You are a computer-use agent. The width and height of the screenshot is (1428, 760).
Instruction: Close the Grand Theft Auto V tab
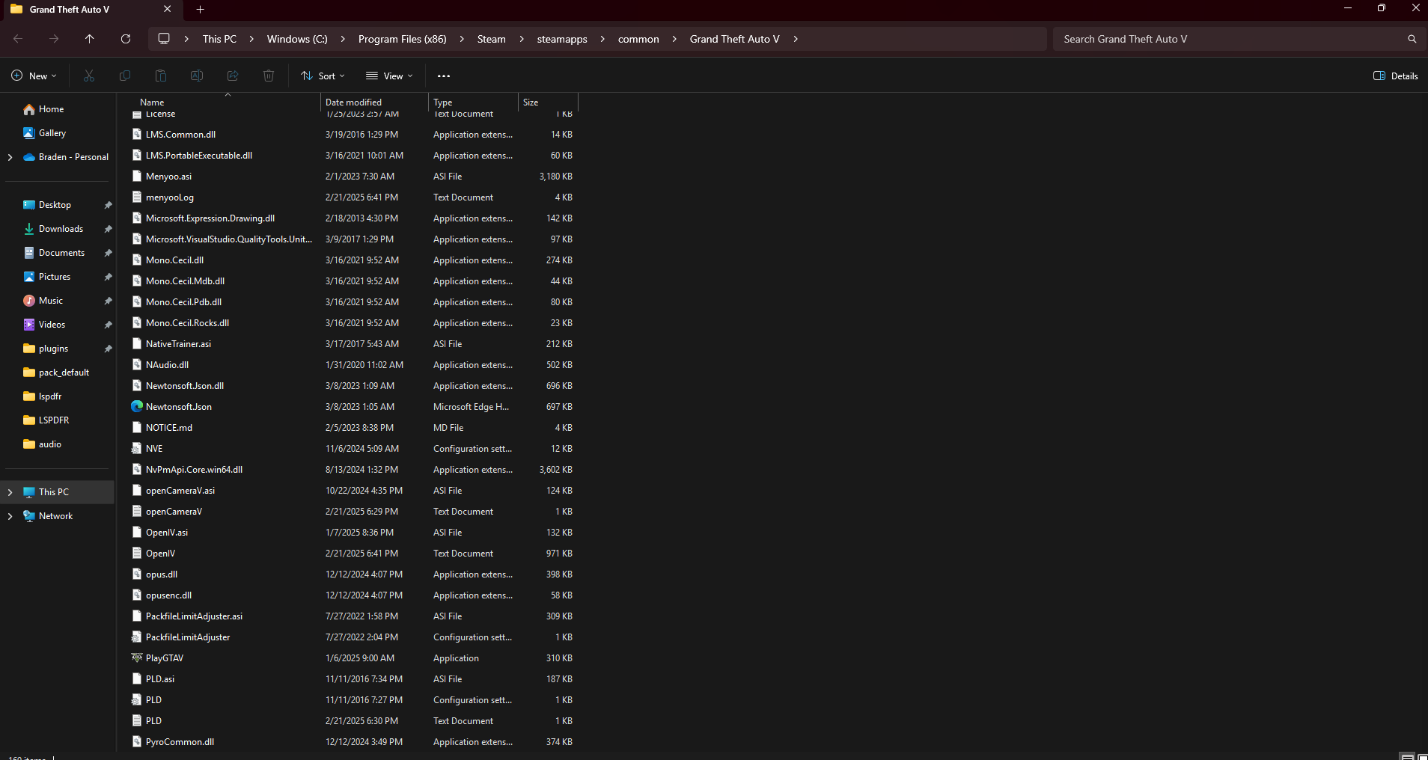point(168,10)
